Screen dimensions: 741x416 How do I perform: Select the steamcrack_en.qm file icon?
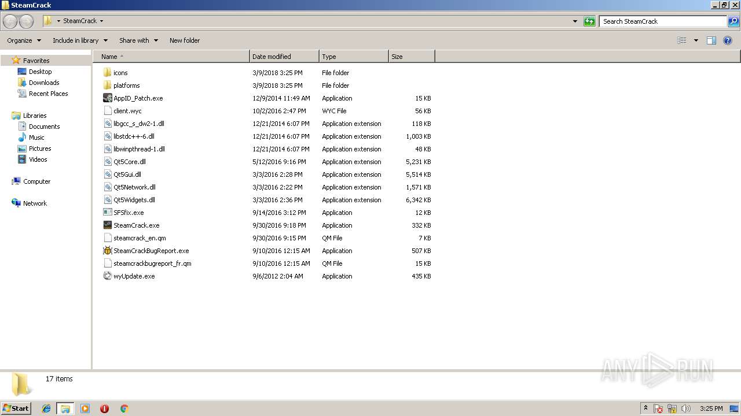107,238
